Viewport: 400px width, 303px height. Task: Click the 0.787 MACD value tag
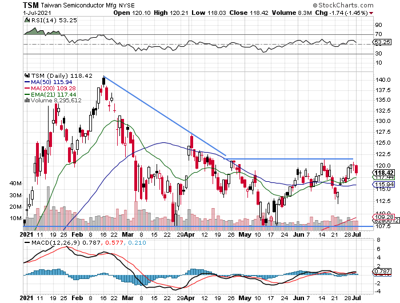[382, 272]
